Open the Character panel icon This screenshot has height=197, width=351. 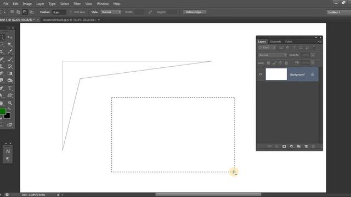coord(8,151)
